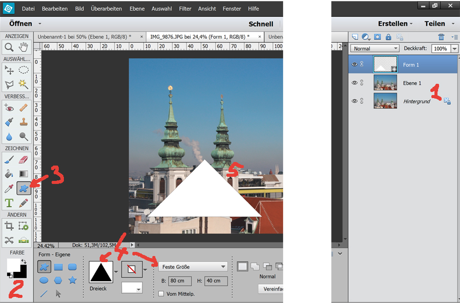Click the Öffnen button
The image size is (460, 303).
point(20,24)
